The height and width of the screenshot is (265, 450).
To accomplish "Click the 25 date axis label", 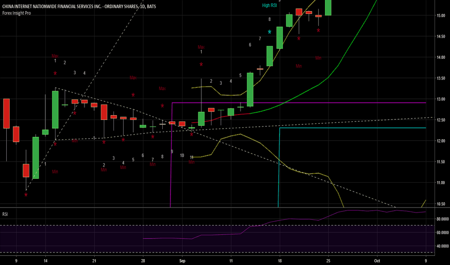I will coord(328,261).
